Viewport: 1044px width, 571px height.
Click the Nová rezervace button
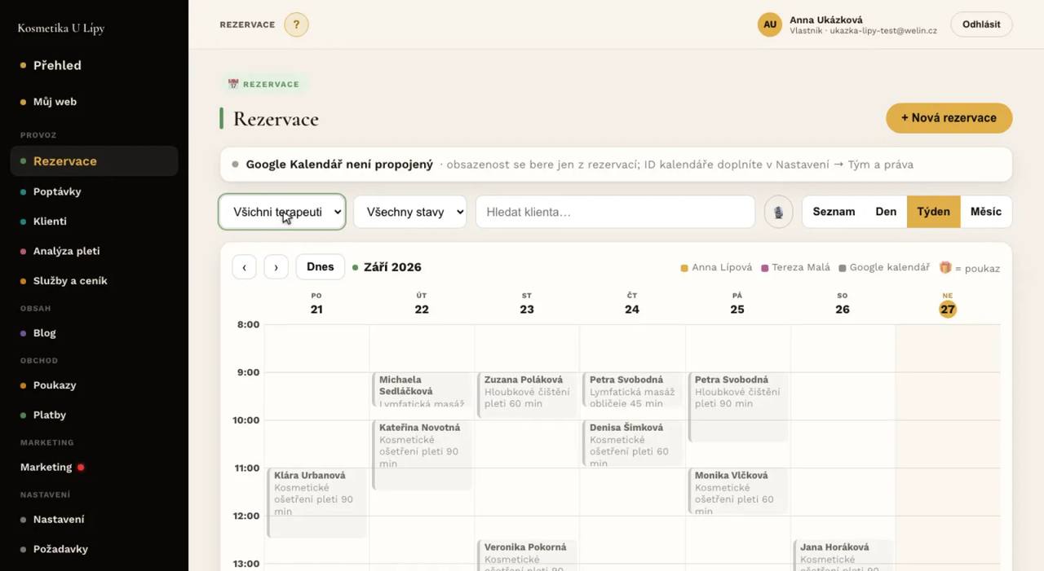pyautogui.click(x=949, y=118)
